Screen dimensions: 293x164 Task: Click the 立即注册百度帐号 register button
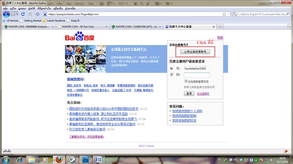pyautogui.click(x=195, y=52)
